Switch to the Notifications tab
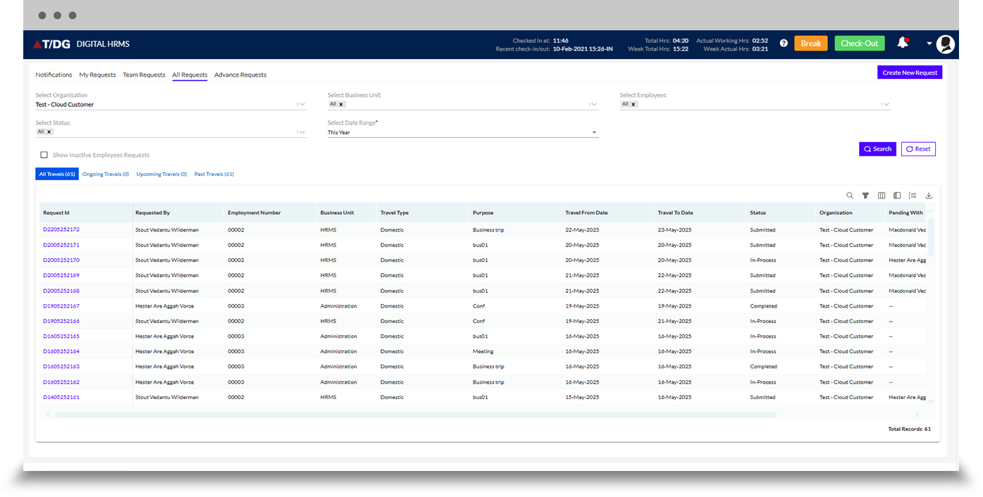 click(x=54, y=75)
